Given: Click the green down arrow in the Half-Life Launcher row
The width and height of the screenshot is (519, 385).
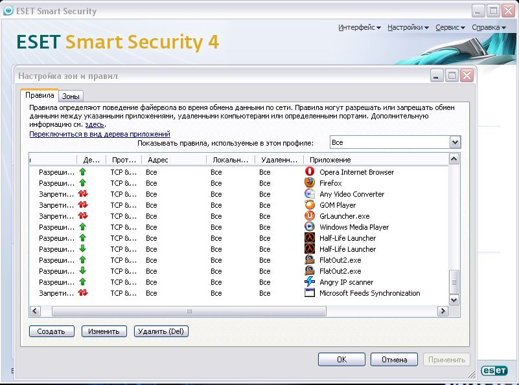Looking at the screenshot, I should click(82, 248).
